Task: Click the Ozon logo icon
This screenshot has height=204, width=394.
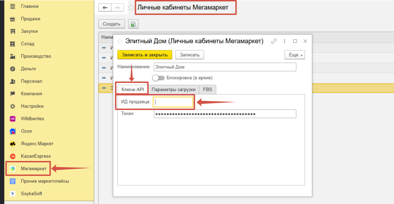Action: pos(12,131)
